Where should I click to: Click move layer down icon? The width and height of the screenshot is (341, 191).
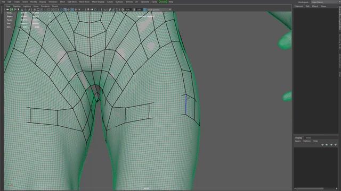click(327, 145)
